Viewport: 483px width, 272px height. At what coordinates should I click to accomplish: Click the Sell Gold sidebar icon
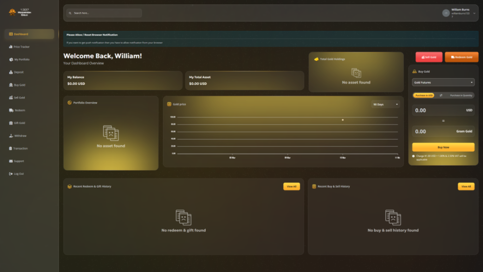pos(11,98)
